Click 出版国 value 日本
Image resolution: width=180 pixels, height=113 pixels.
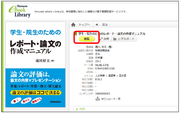coord(98,54)
